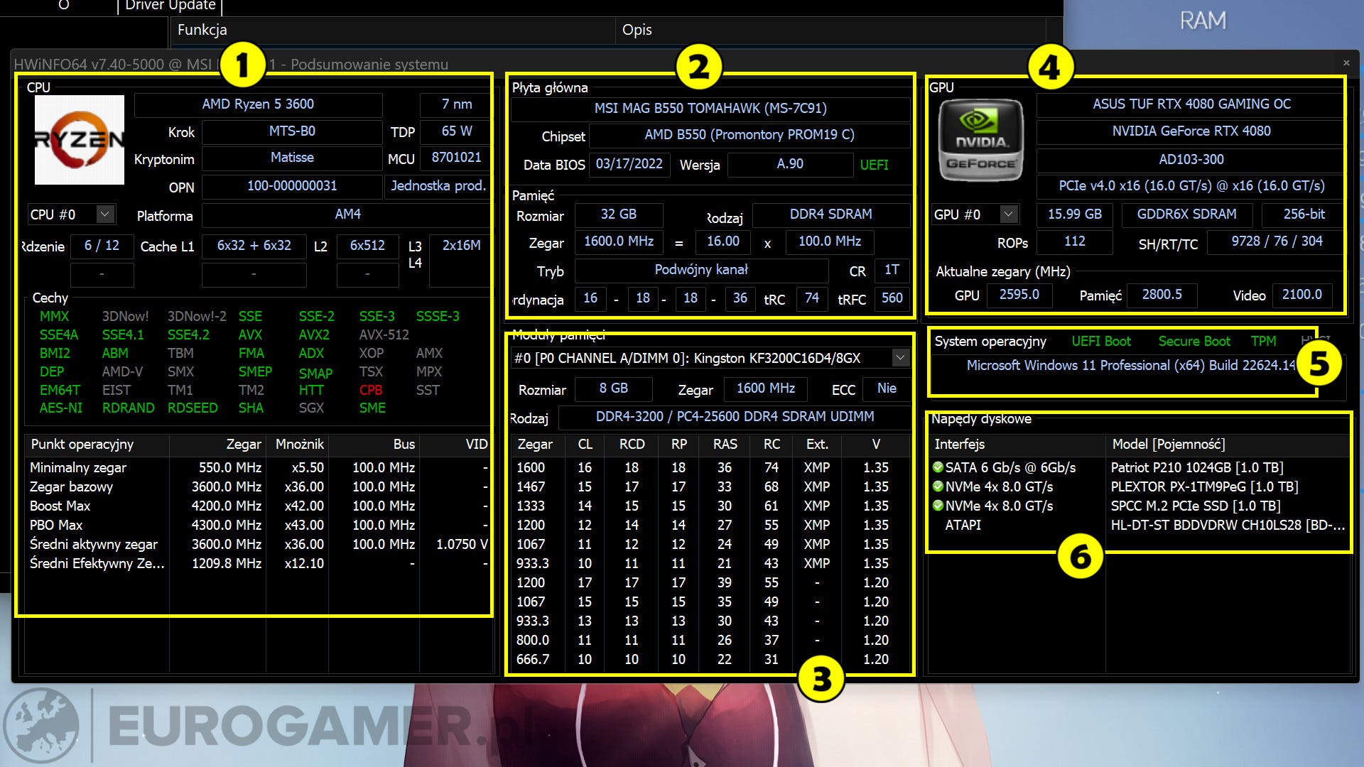The height and width of the screenshot is (767, 1364).
Task: Click the AMD Ryzen 5 3600 CPU name field
Action: point(258,104)
